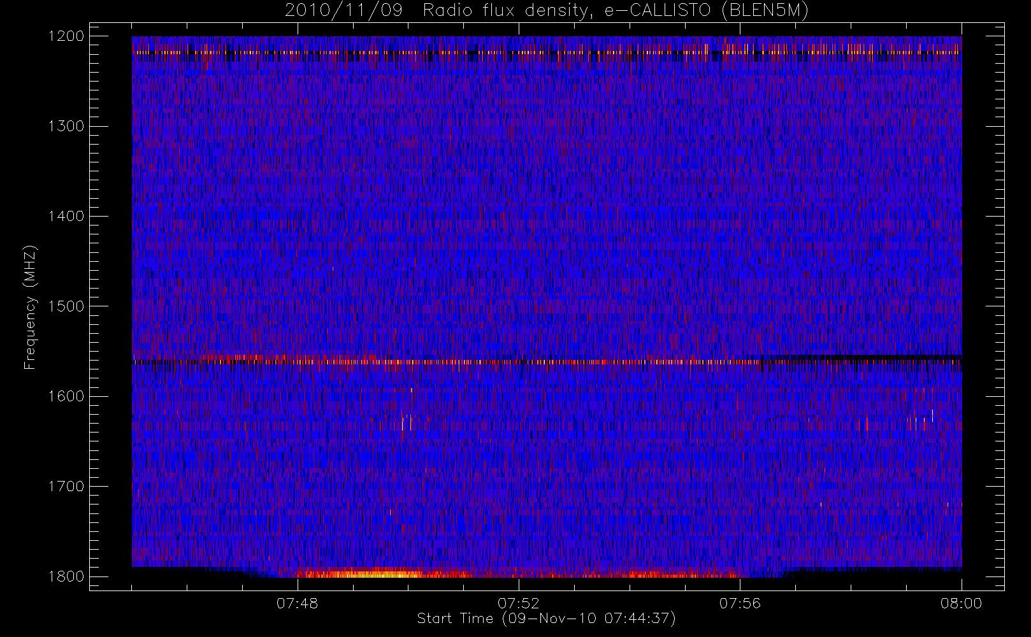Click the 1400 frequency tick label

click(66, 217)
